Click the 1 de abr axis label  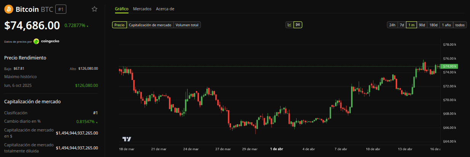click(276, 149)
